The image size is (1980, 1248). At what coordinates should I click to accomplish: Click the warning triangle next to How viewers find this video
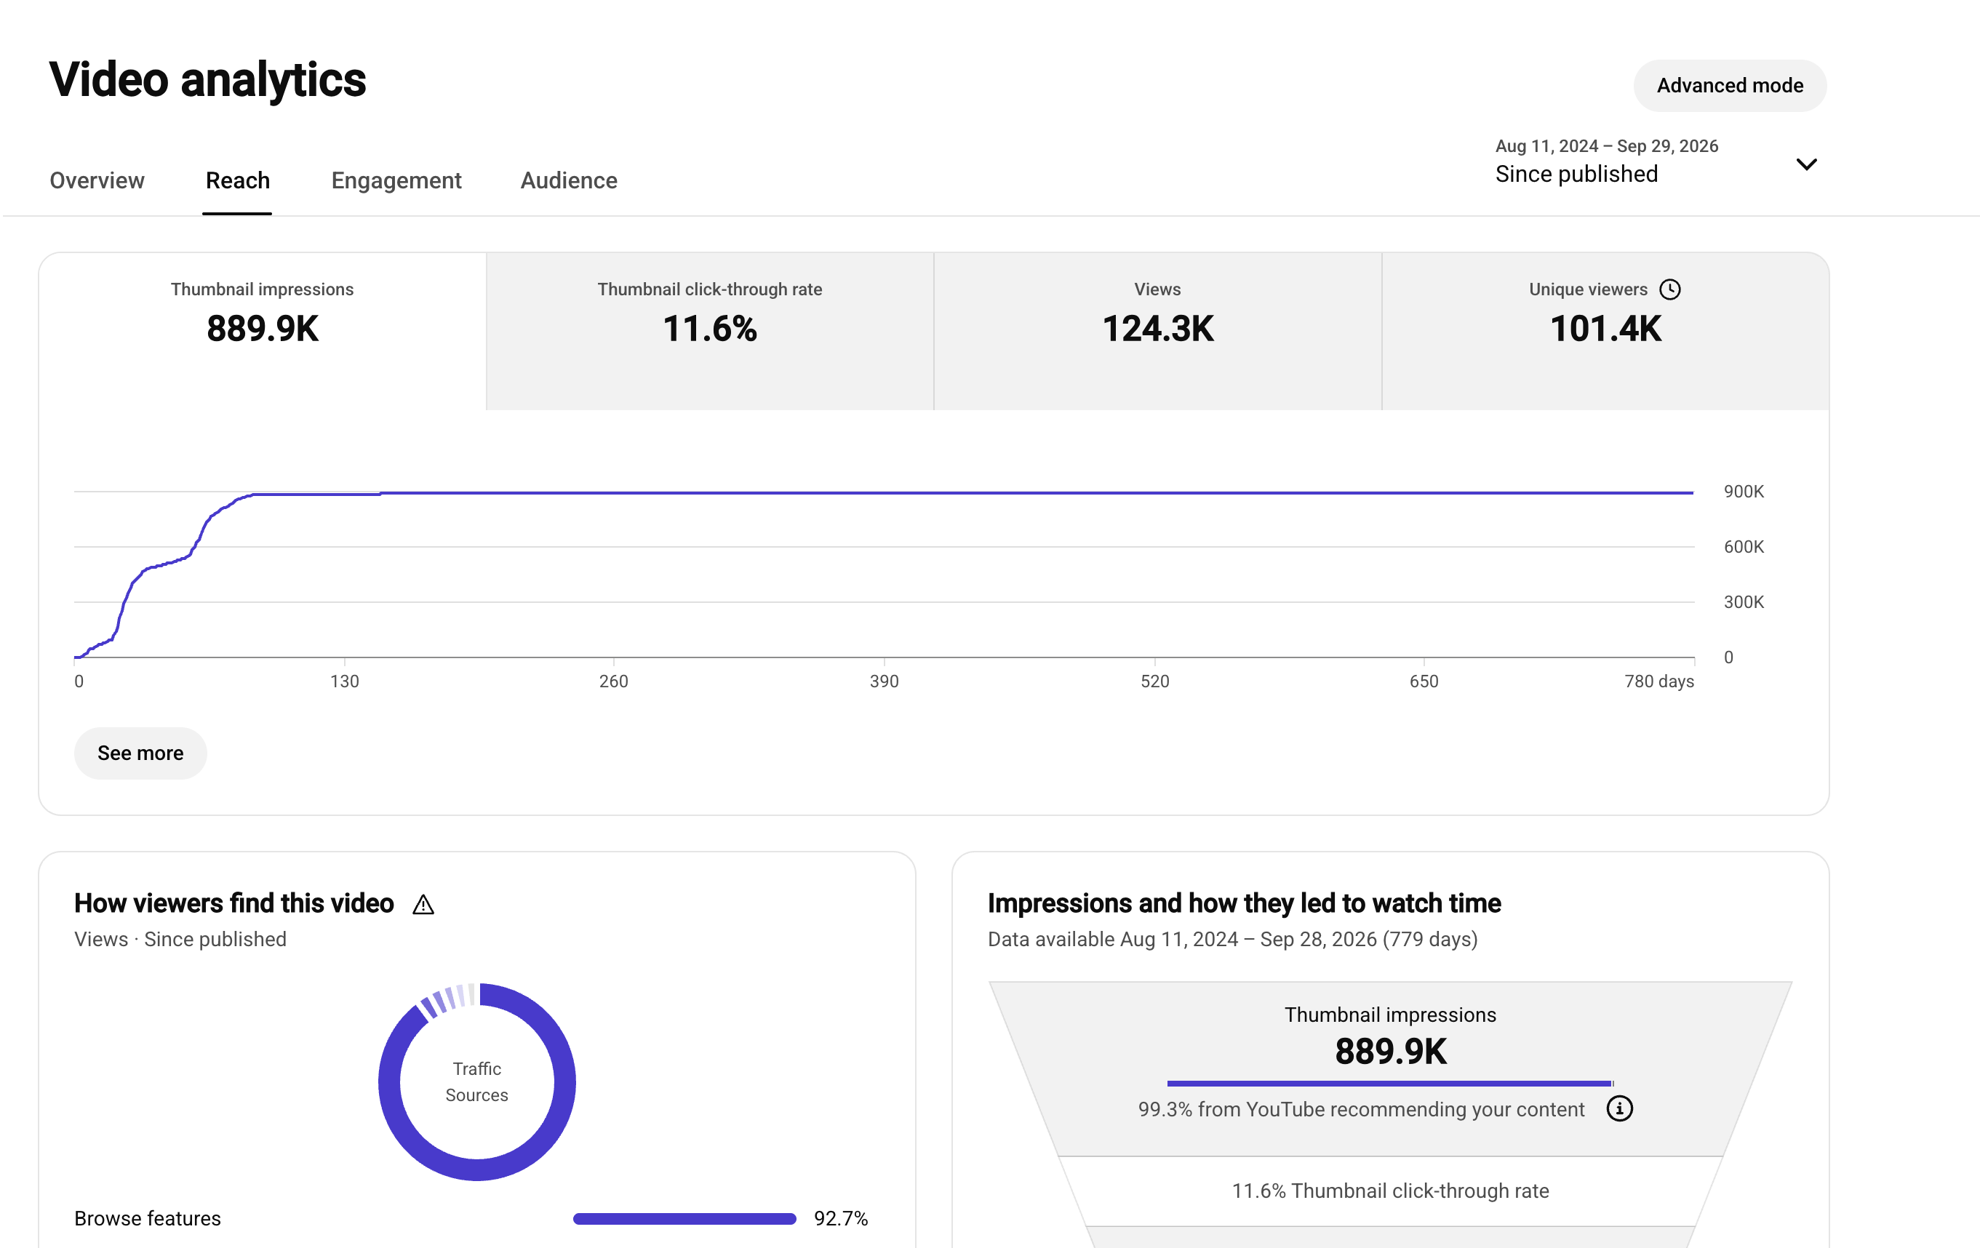(x=423, y=904)
